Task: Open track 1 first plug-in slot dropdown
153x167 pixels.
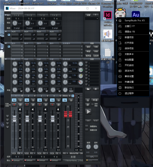Action: [22, 46]
